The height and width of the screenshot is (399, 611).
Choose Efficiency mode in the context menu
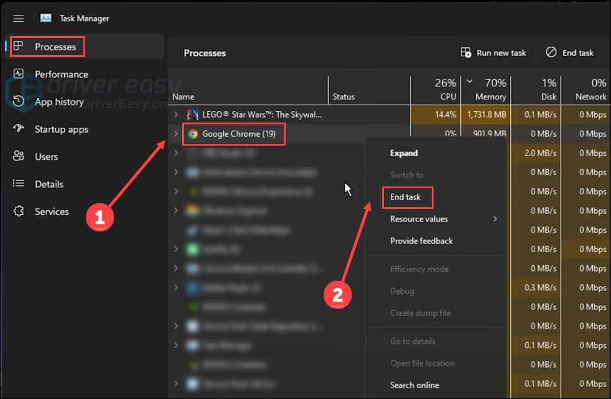(x=419, y=269)
